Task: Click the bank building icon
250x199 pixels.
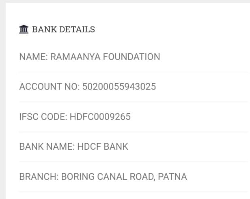Action: [x=24, y=30]
